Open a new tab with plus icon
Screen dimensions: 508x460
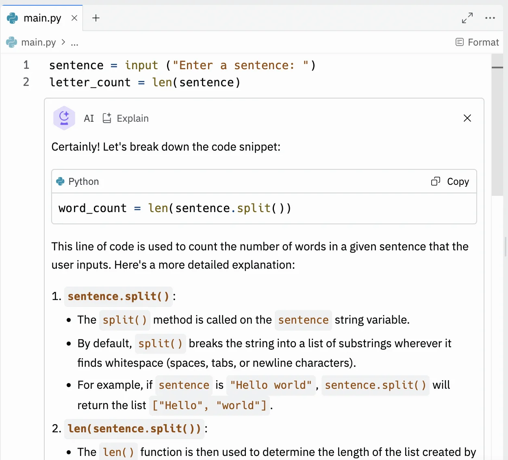coord(96,18)
